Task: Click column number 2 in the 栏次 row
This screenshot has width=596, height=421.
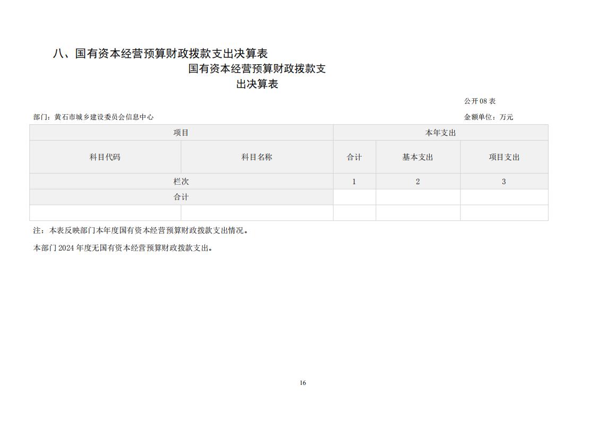Action: pos(418,182)
